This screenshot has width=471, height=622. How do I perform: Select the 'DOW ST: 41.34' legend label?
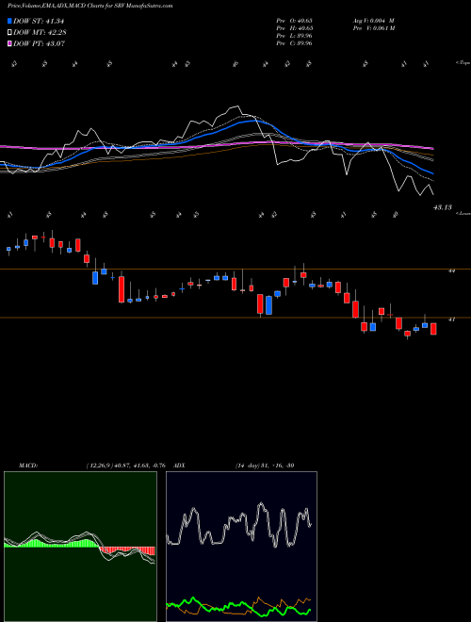tap(39, 22)
